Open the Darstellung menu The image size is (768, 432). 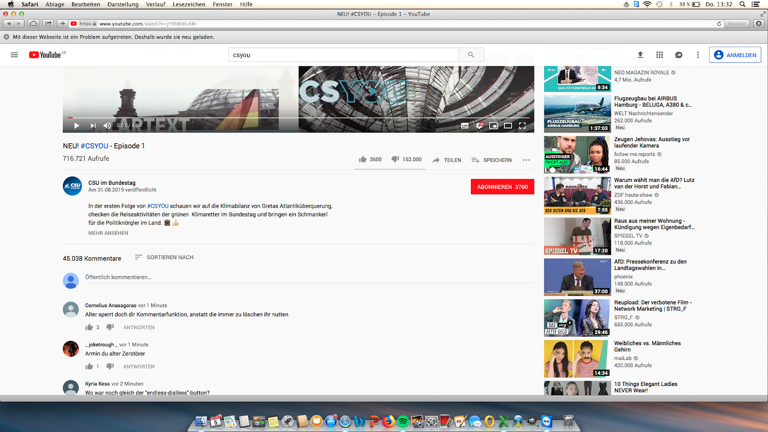[123, 4]
